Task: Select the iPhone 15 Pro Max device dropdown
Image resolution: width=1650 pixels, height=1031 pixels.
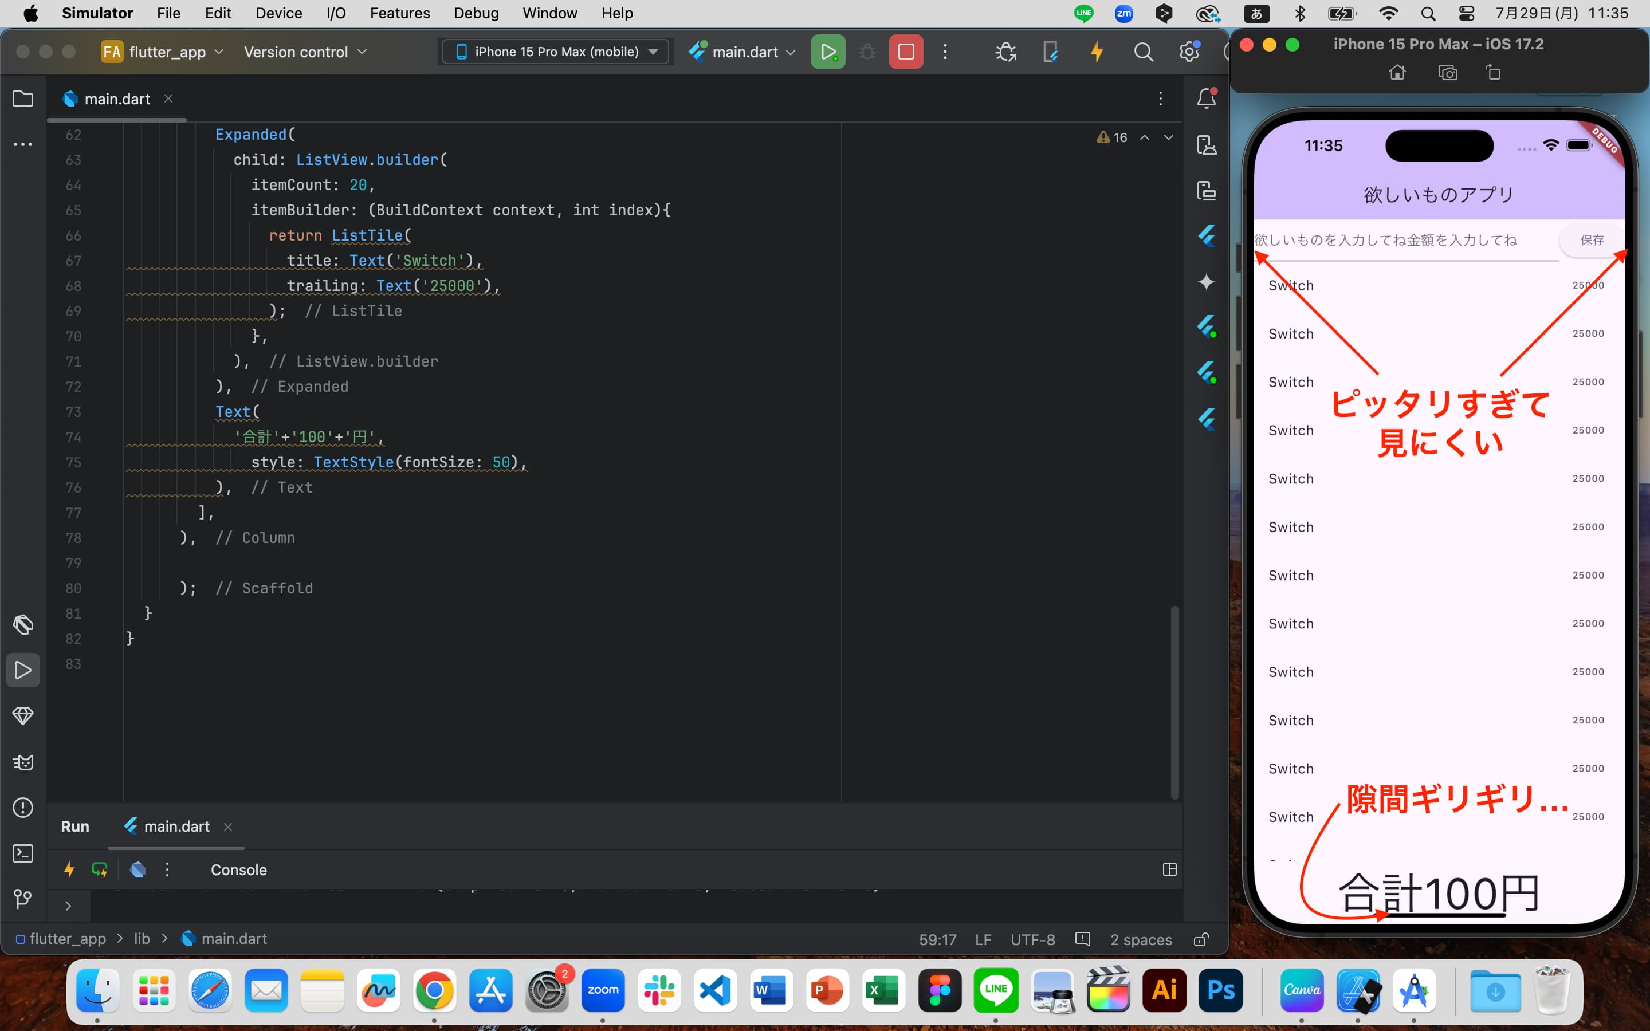Action: pyautogui.click(x=555, y=51)
